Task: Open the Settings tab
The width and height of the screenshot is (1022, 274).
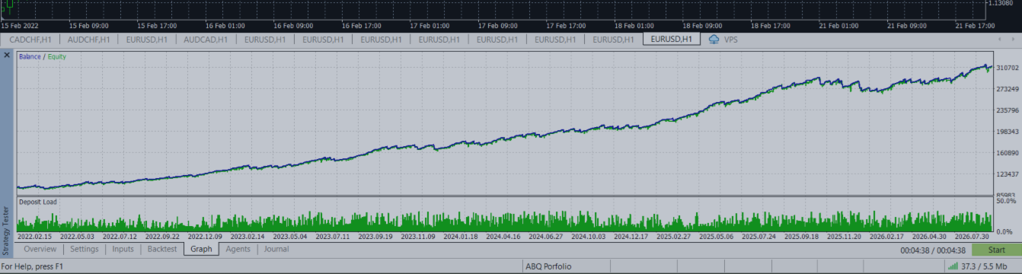Action: (x=85, y=249)
